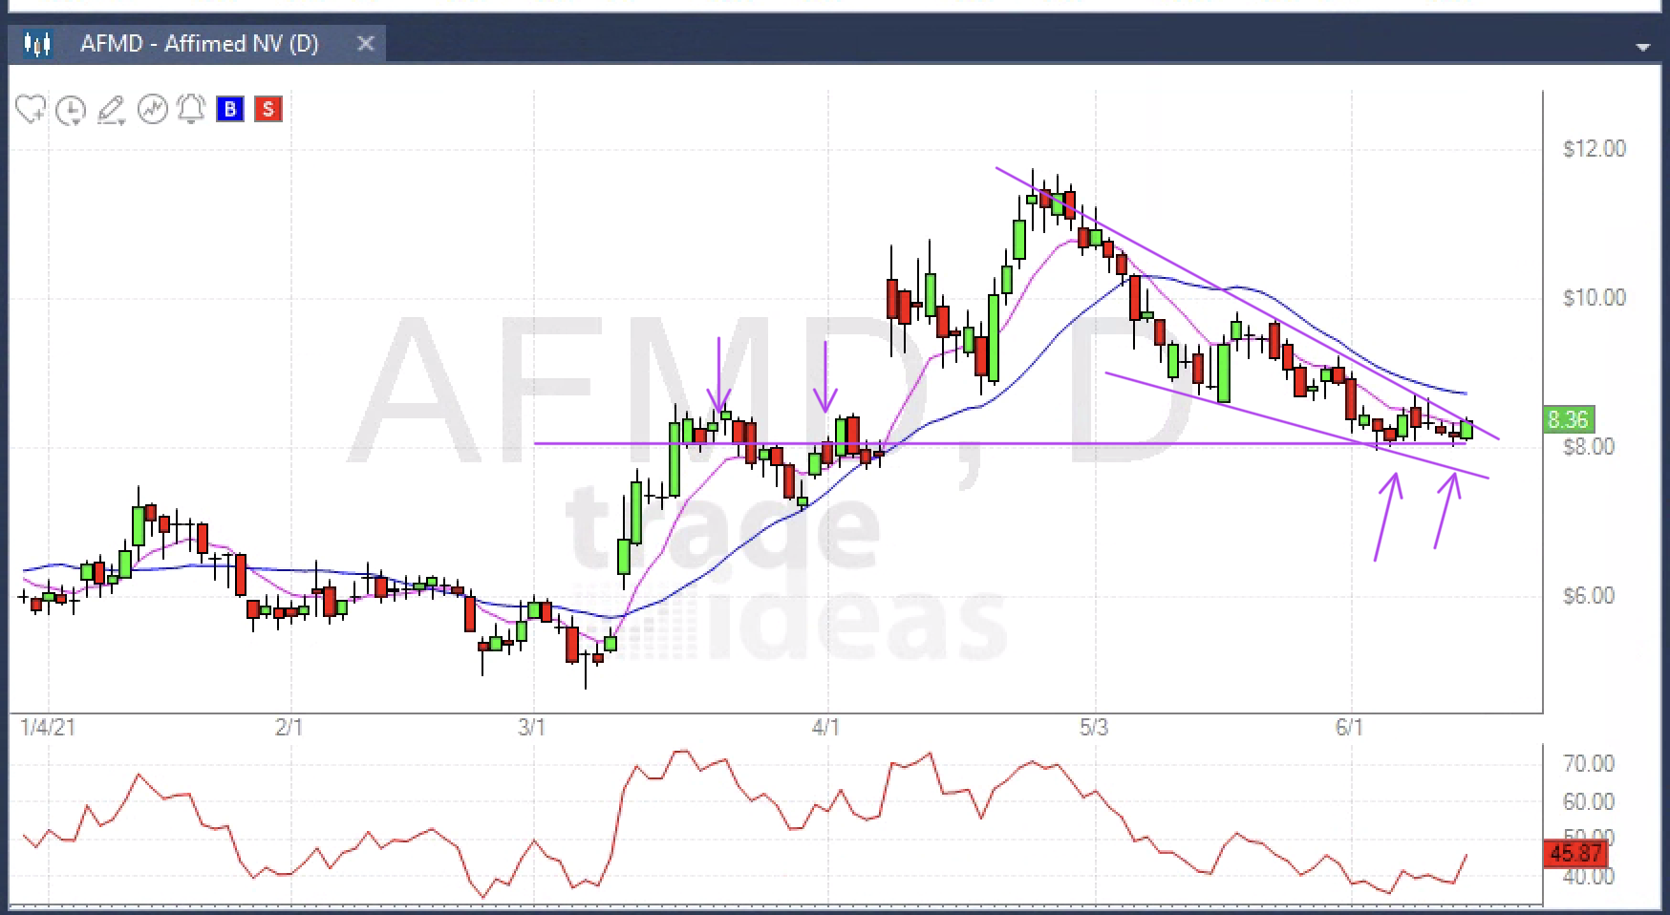
Task: Click the green 8.36 current price label
Action: 1567,419
